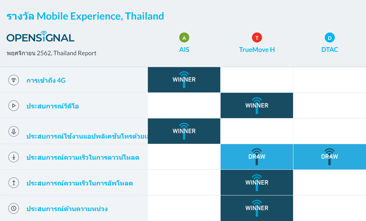366x221 pixels.
Task: Click the red TrueMove H badge
Action: tap(257, 38)
